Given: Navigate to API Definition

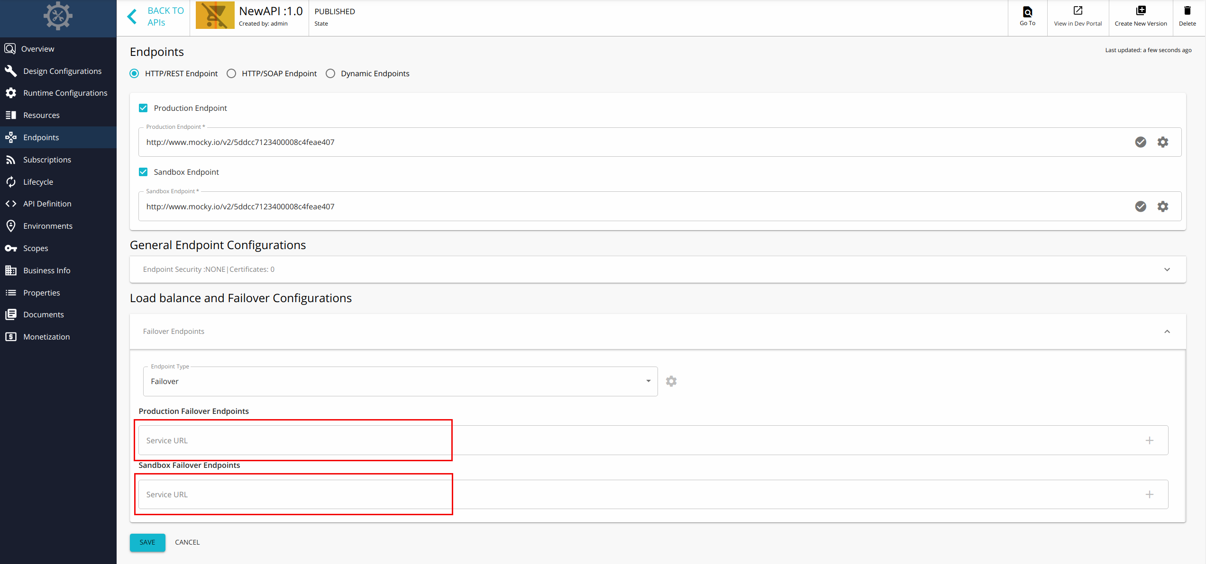Looking at the screenshot, I should 47,203.
